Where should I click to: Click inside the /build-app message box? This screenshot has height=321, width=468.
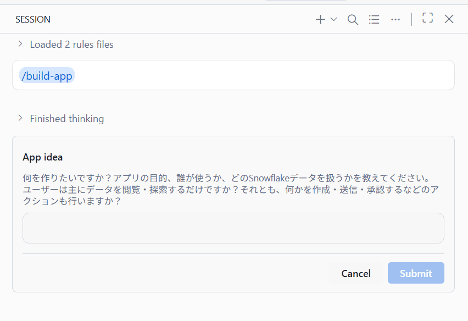(x=233, y=75)
